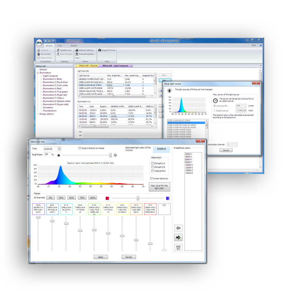
Task: Click the Support Forum binoculars icon
Action: click(x=100, y=50)
